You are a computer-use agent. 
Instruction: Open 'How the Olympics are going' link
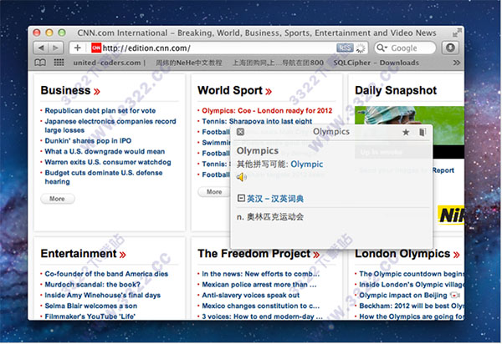pos(412,316)
